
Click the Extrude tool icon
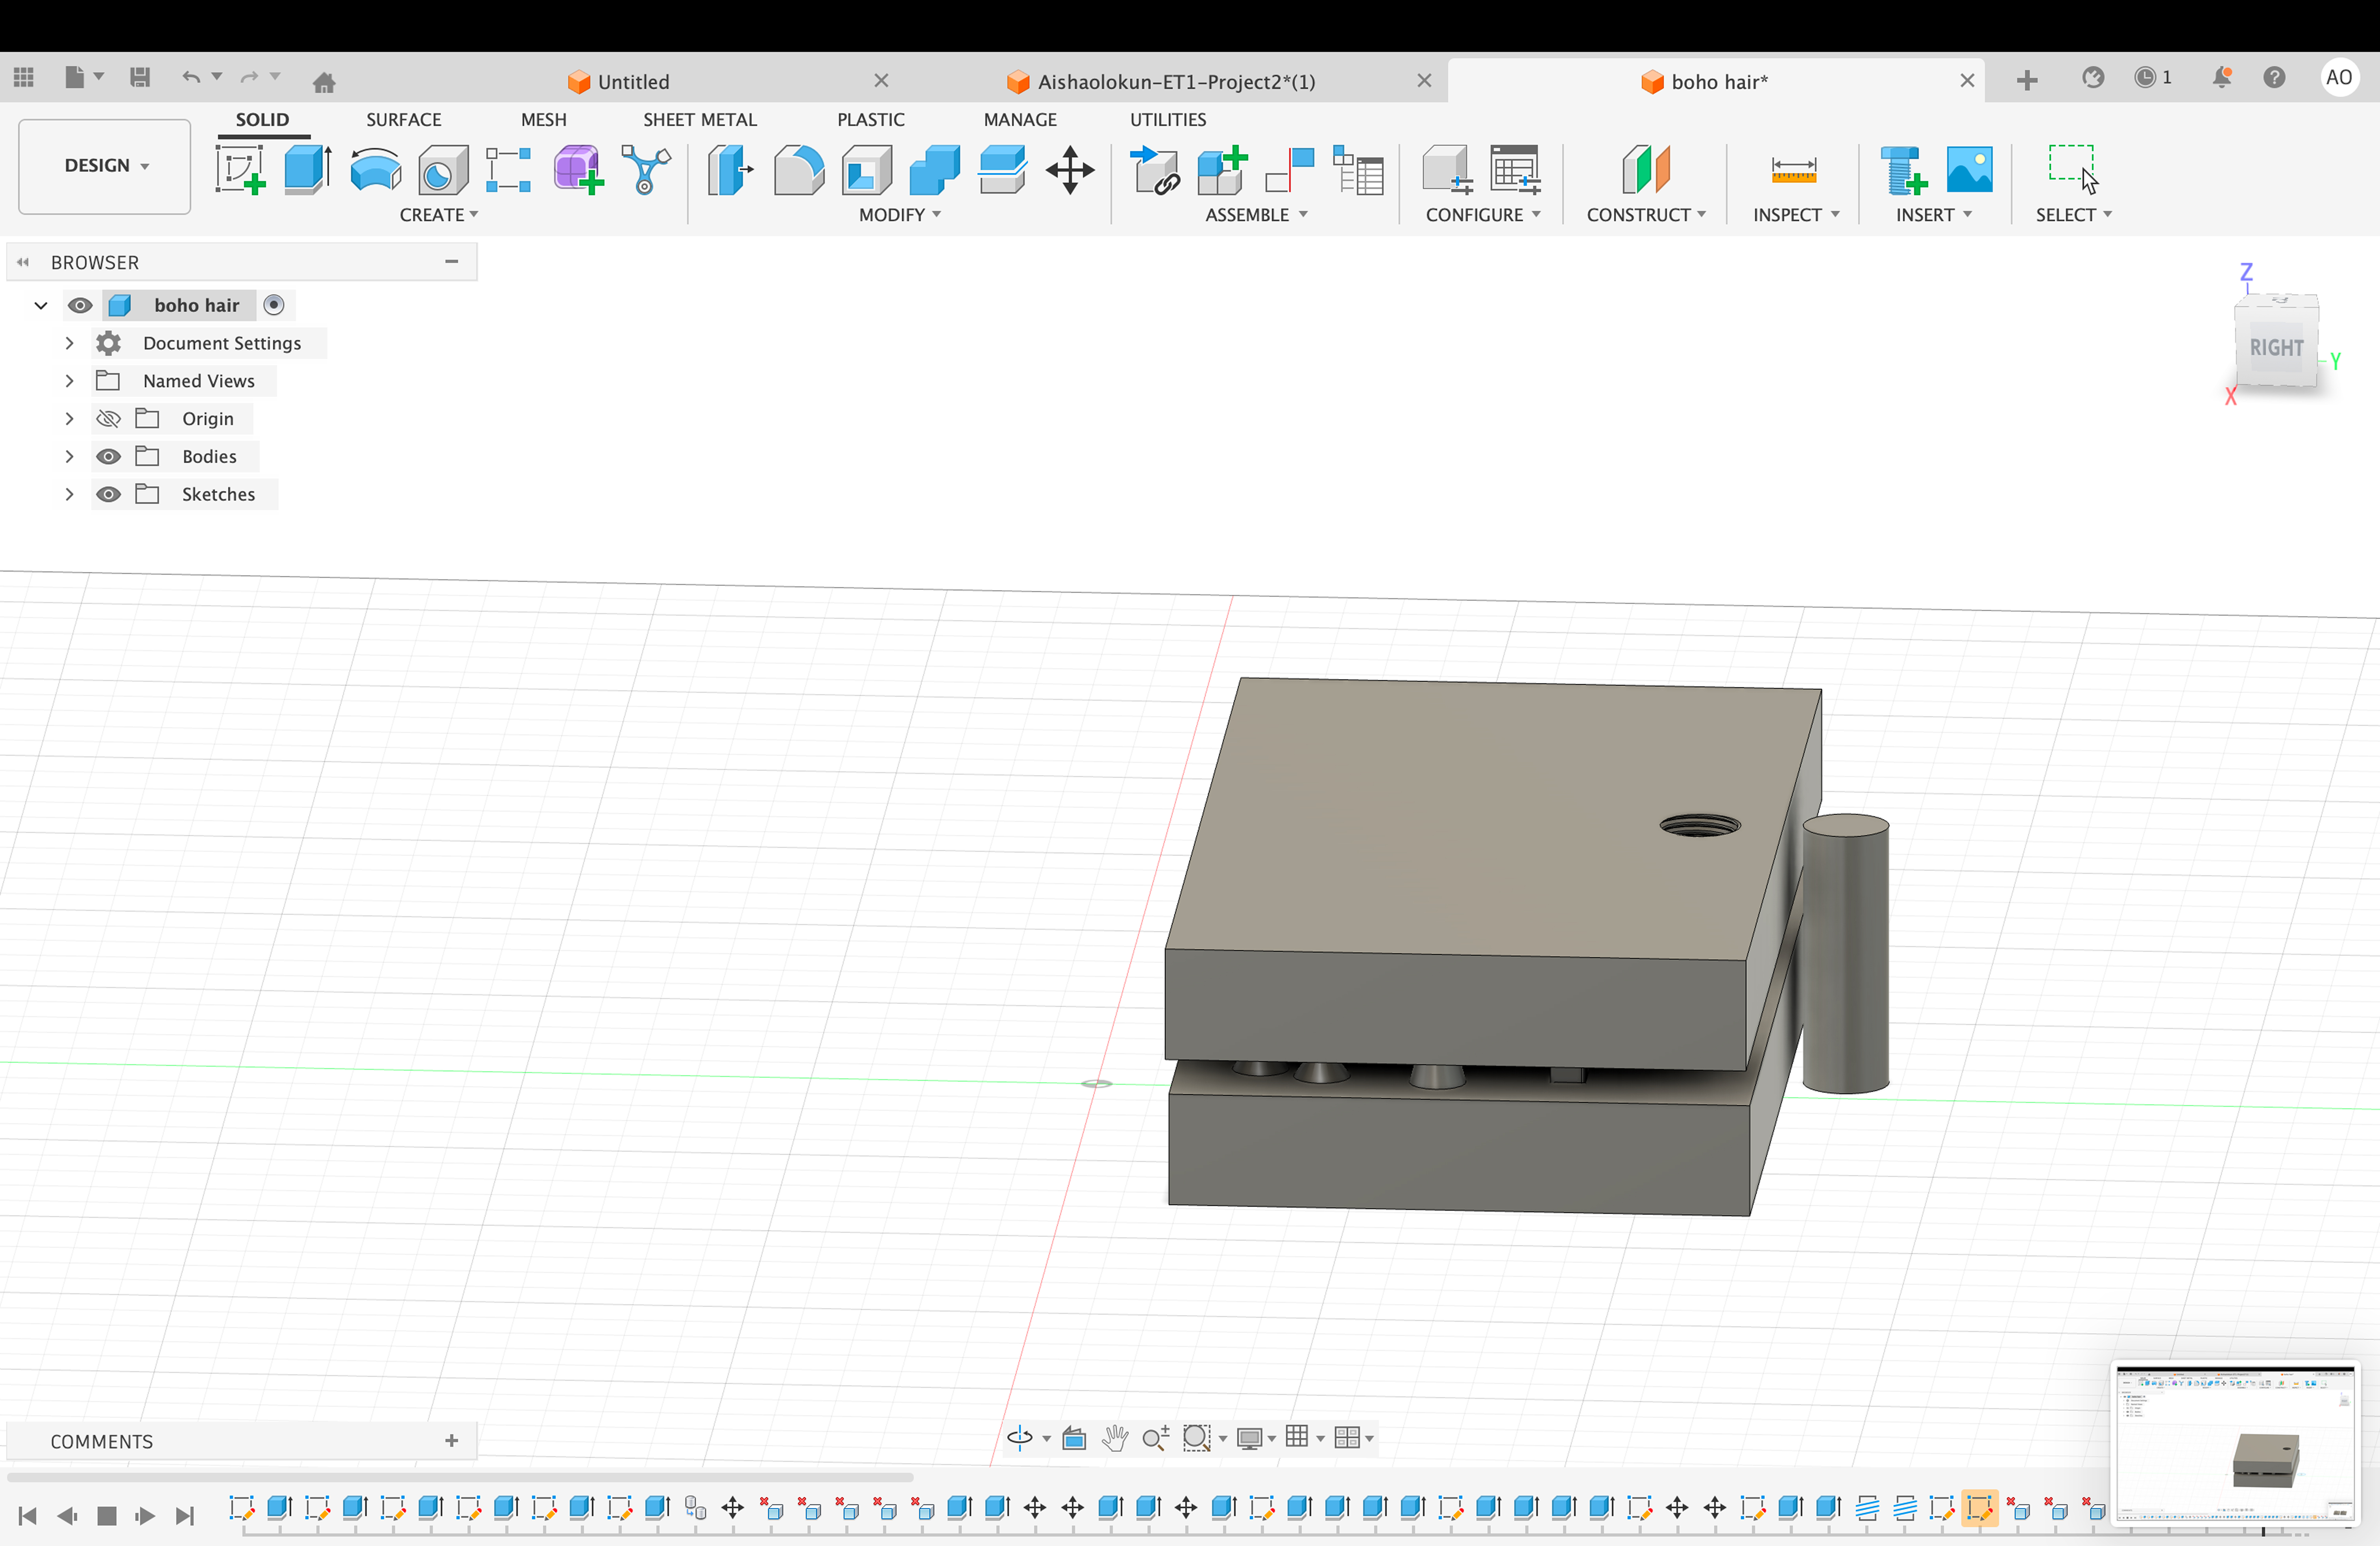[307, 170]
